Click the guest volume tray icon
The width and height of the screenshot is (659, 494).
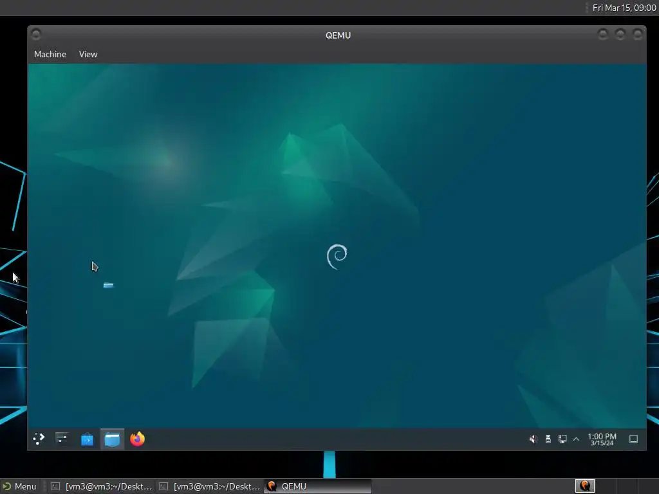click(x=533, y=439)
